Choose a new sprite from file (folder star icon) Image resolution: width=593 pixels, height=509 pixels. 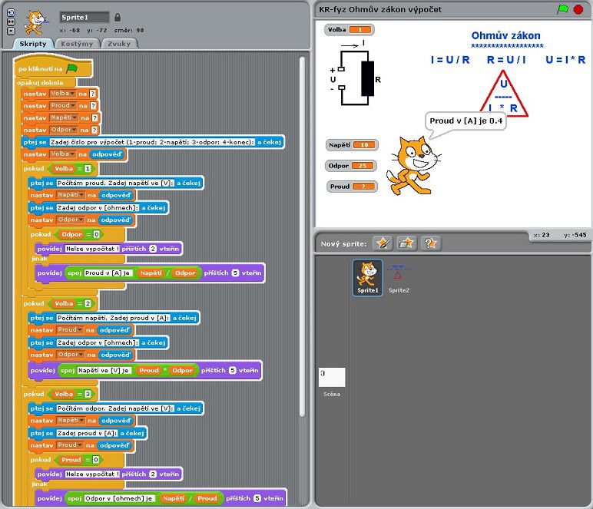coord(406,243)
